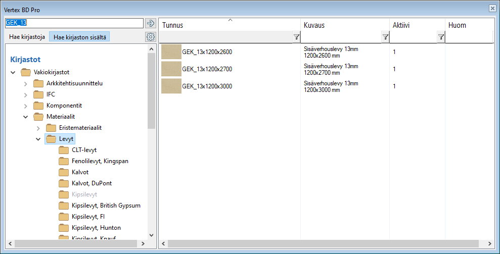This screenshot has width=500, height=254.
Task: Expand the Arkkitehtisuunnittelu folder
Action: [25, 83]
